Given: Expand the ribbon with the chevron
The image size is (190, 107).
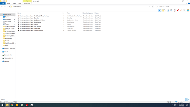Looking at the screenshot, I should pyautogui.click(x=187, y=3).
